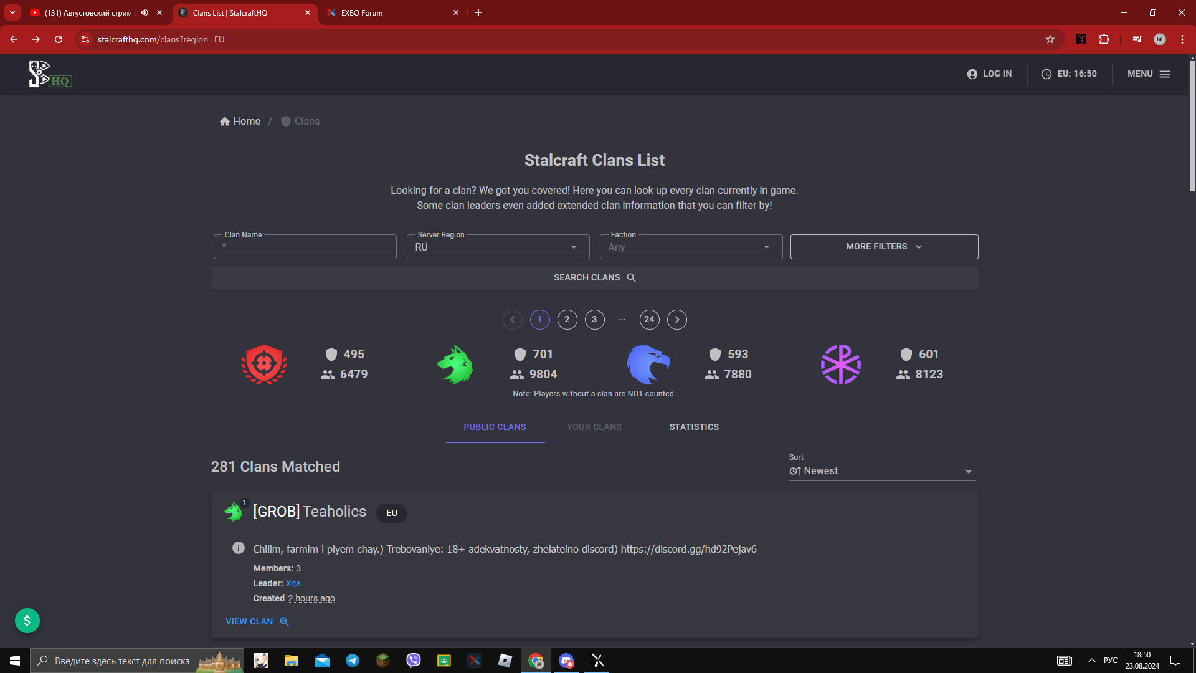Switch to the Statistics tab
The width and height of the screenshot is (1196, 673).
point(694,427)
